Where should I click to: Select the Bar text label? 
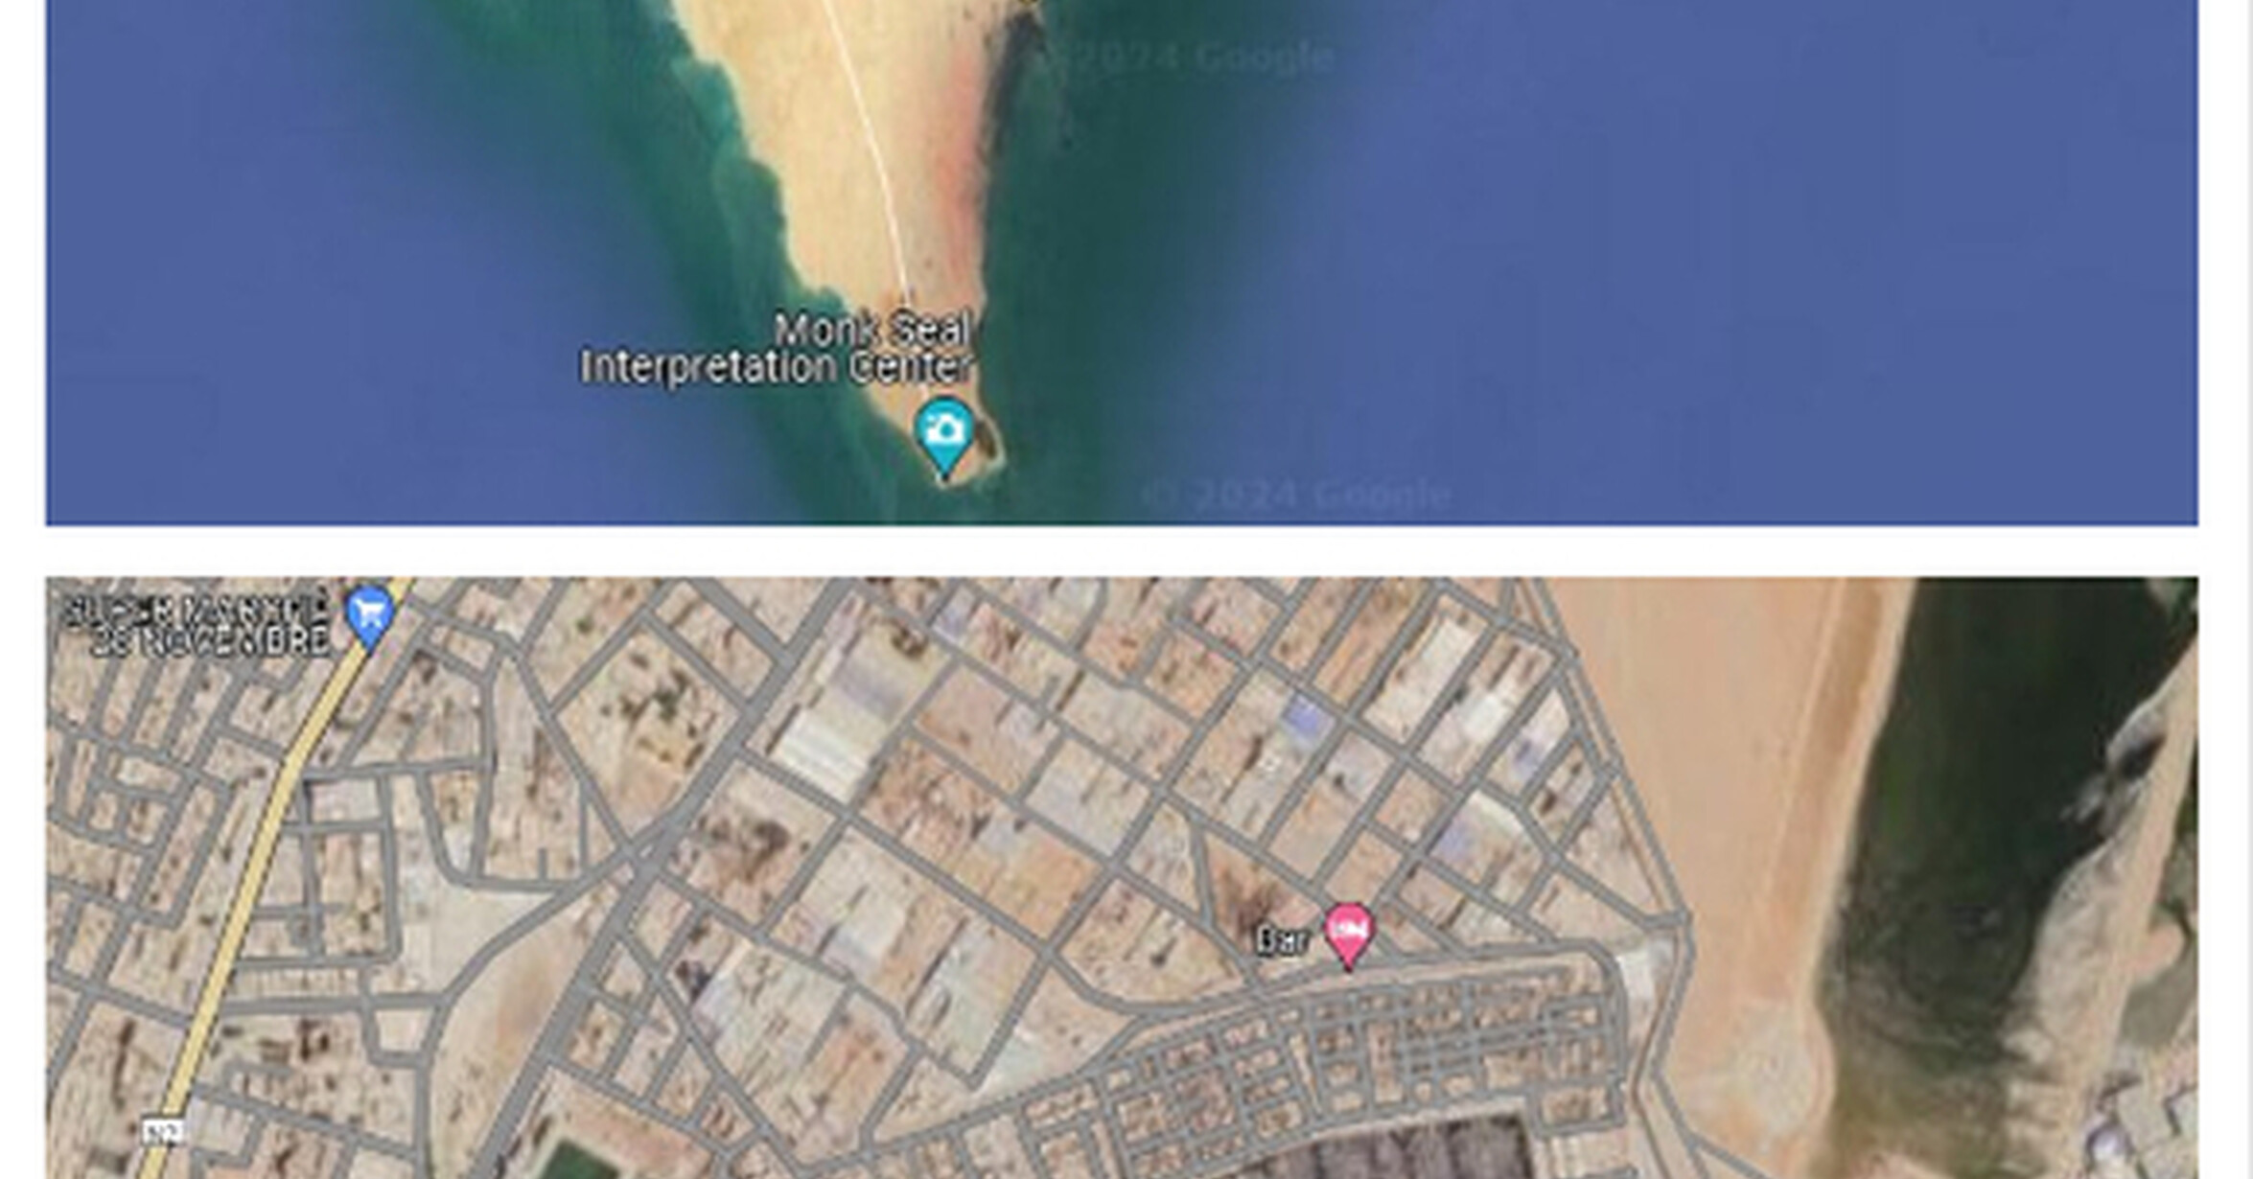click(x=1283, y=941)
